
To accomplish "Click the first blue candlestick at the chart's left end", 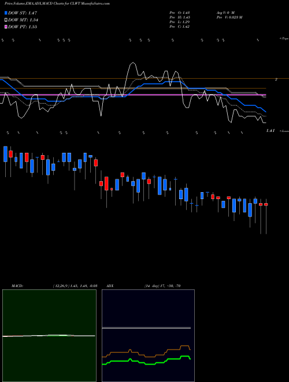I will click(5, 154).
